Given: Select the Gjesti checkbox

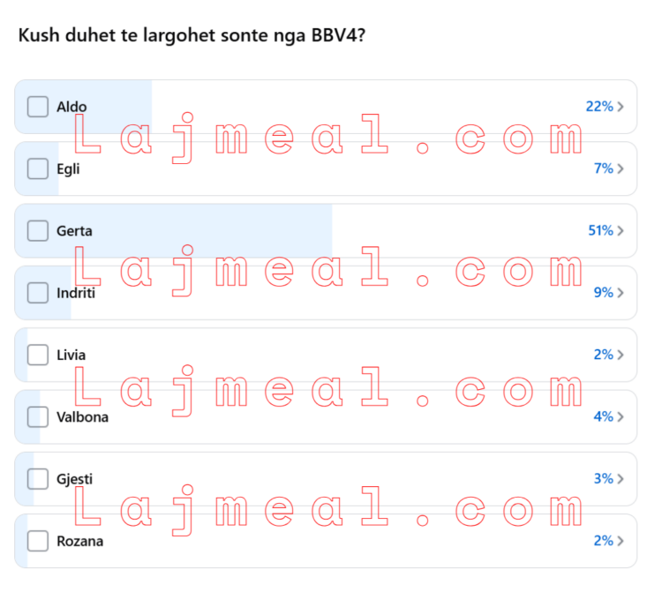Looking at the screenshot, I should coord(38,479).
